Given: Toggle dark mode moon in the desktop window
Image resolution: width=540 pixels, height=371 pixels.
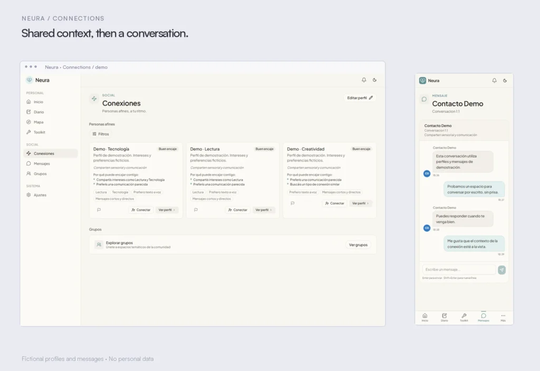Looking at the screenshot, I should point(374,80).
